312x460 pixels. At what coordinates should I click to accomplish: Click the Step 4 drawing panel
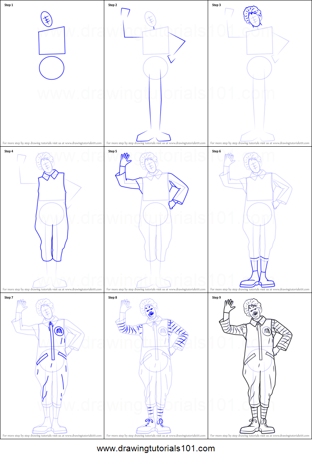(x=52, y=219)
